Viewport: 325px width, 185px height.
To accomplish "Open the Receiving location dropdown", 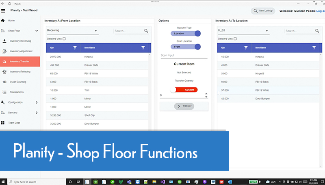I will (x=73, y=30).
